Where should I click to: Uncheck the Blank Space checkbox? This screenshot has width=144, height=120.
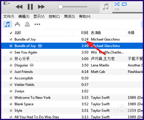[x=11, y=104]
